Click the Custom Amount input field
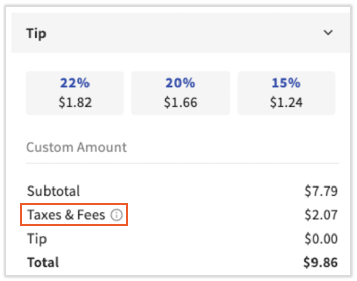 click(x=182, y=148)
